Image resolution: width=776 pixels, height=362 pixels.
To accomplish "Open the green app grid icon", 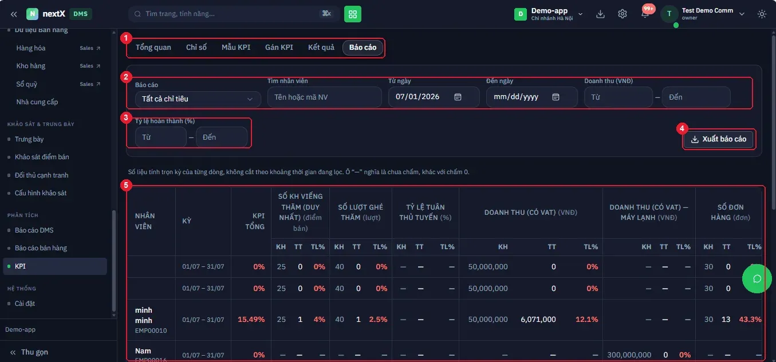I will coord(353,14).
